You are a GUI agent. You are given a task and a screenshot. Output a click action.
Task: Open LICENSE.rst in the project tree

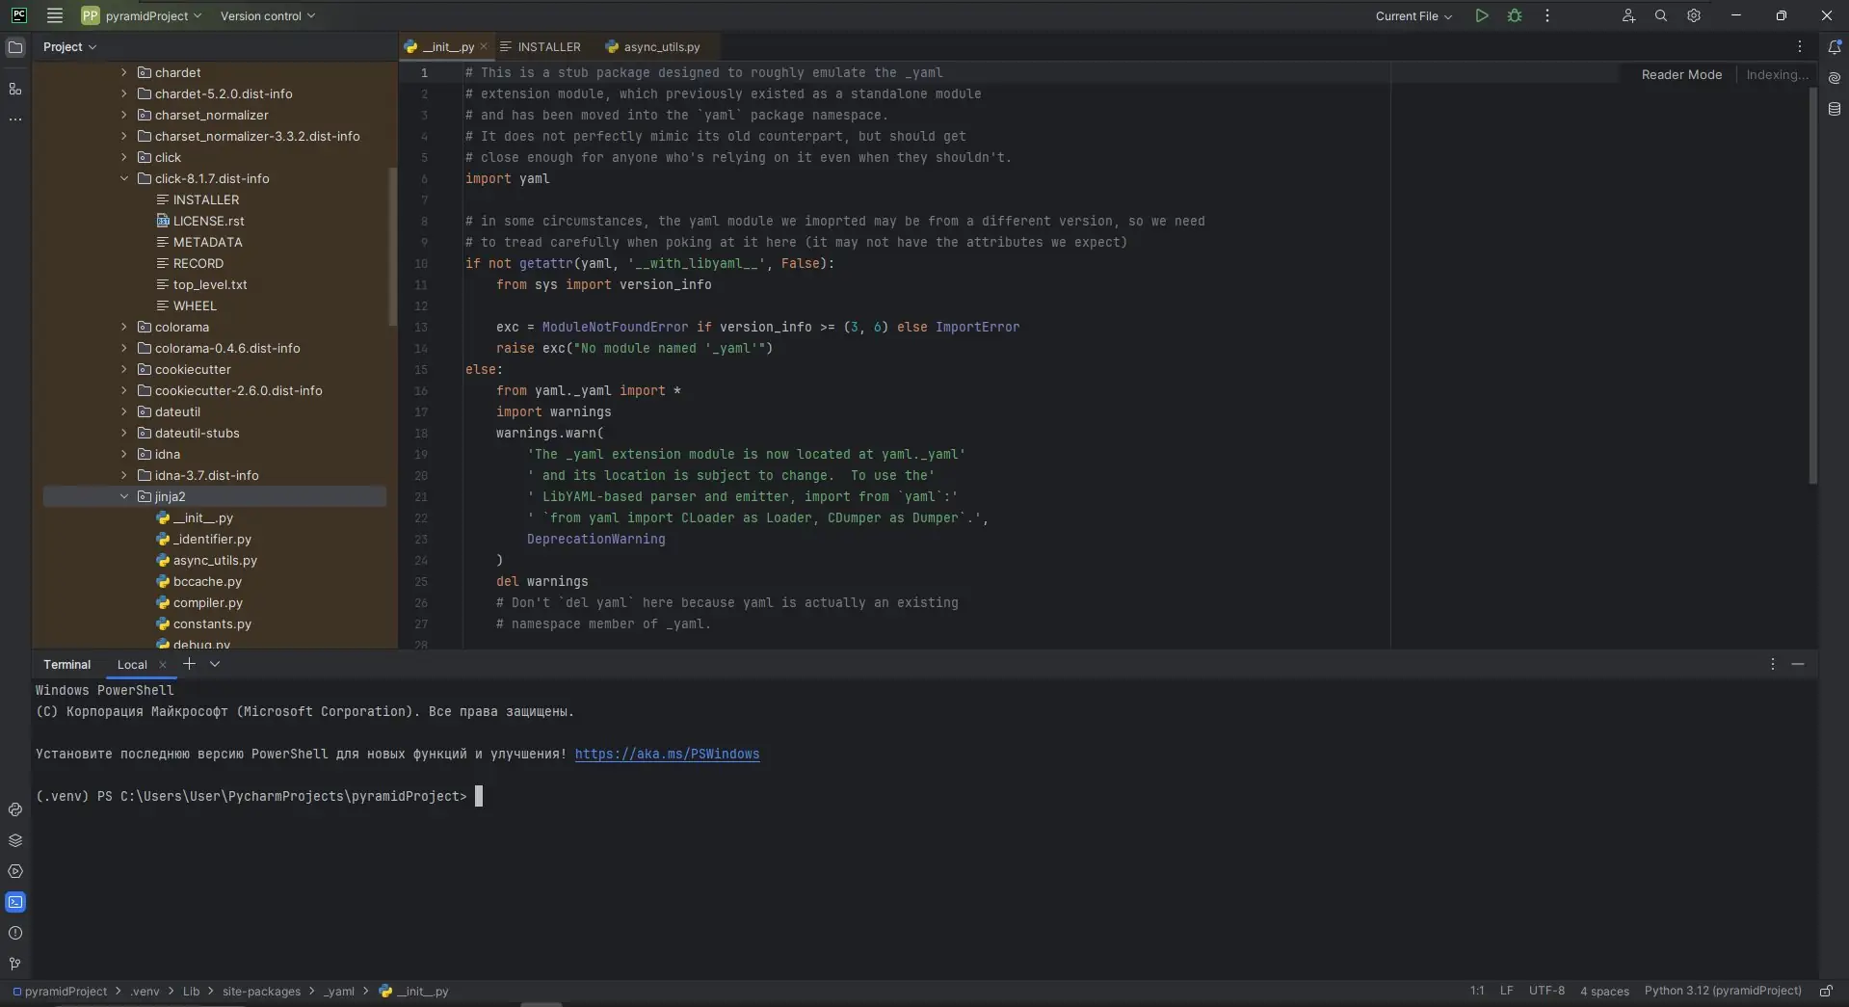click(x=208, y=221)
